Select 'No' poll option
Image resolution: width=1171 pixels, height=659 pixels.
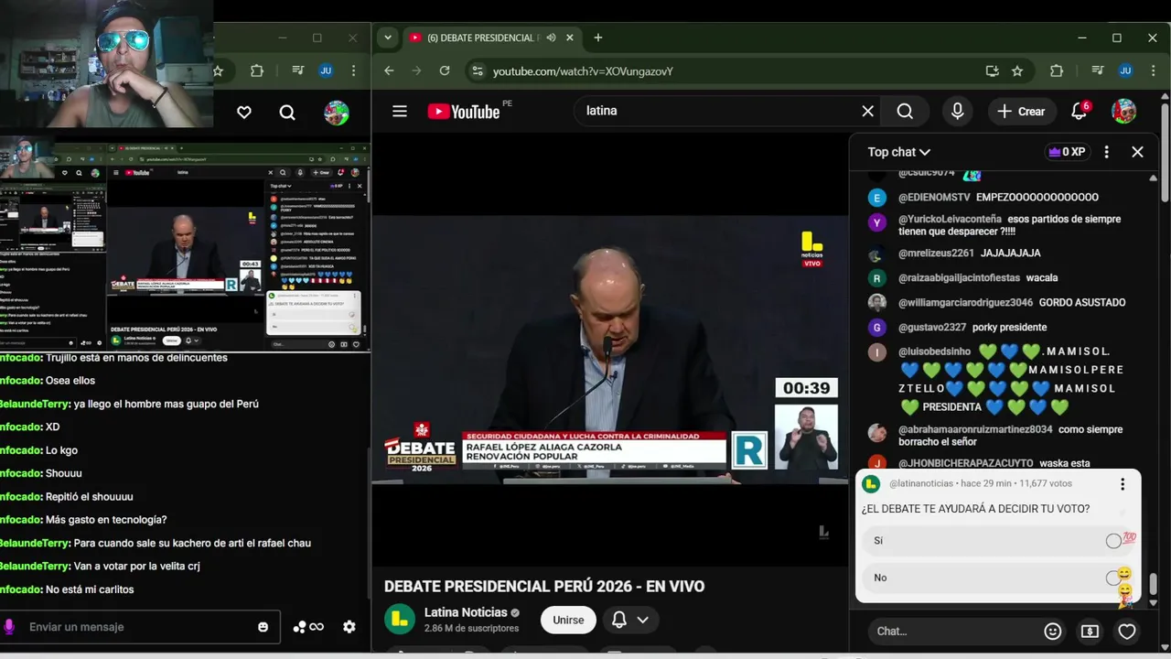click(997, 578)
